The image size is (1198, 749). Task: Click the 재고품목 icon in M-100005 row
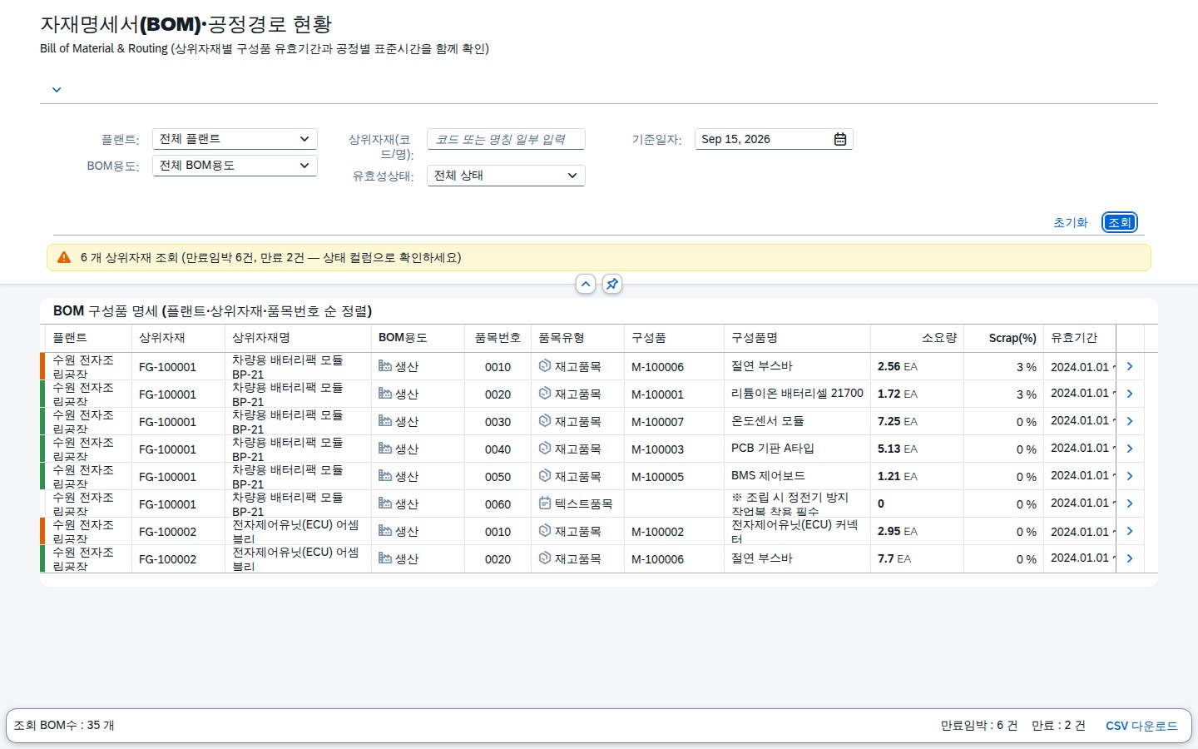tap(545, 475)
